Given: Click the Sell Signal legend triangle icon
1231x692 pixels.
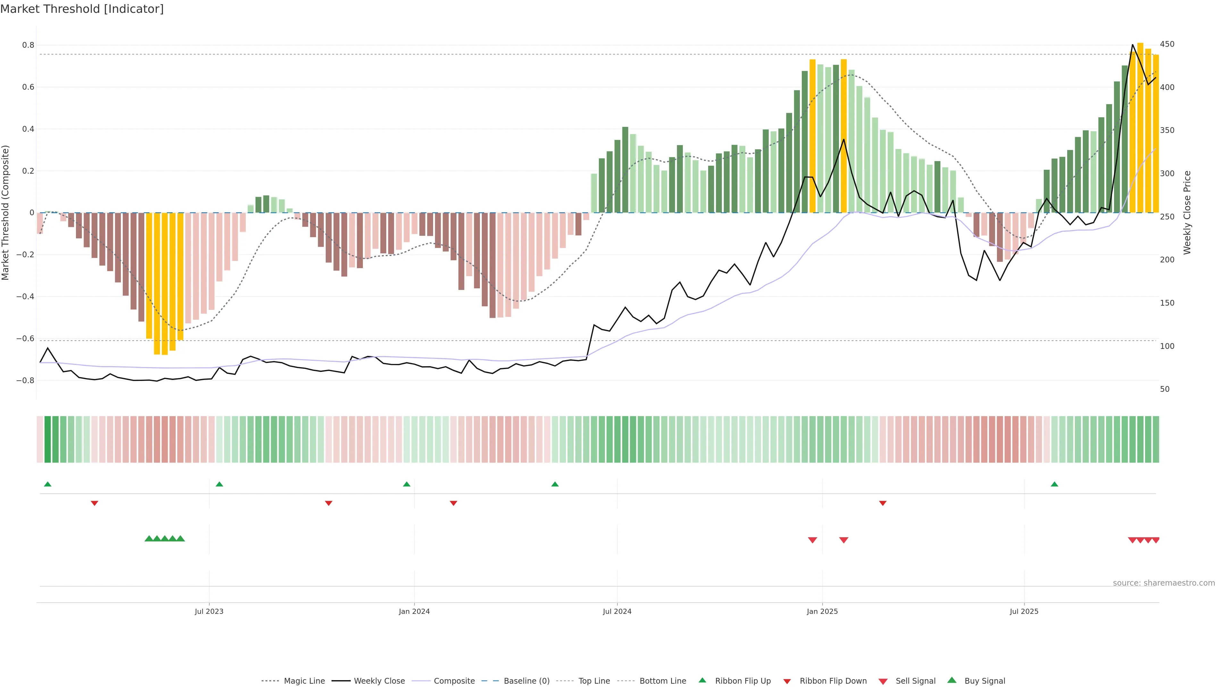Looking at the screenshot, I should (883, 681).
